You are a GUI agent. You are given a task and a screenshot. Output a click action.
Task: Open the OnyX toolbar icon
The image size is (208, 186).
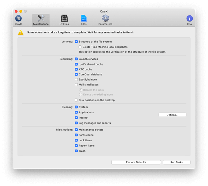[x=18, y=18]
